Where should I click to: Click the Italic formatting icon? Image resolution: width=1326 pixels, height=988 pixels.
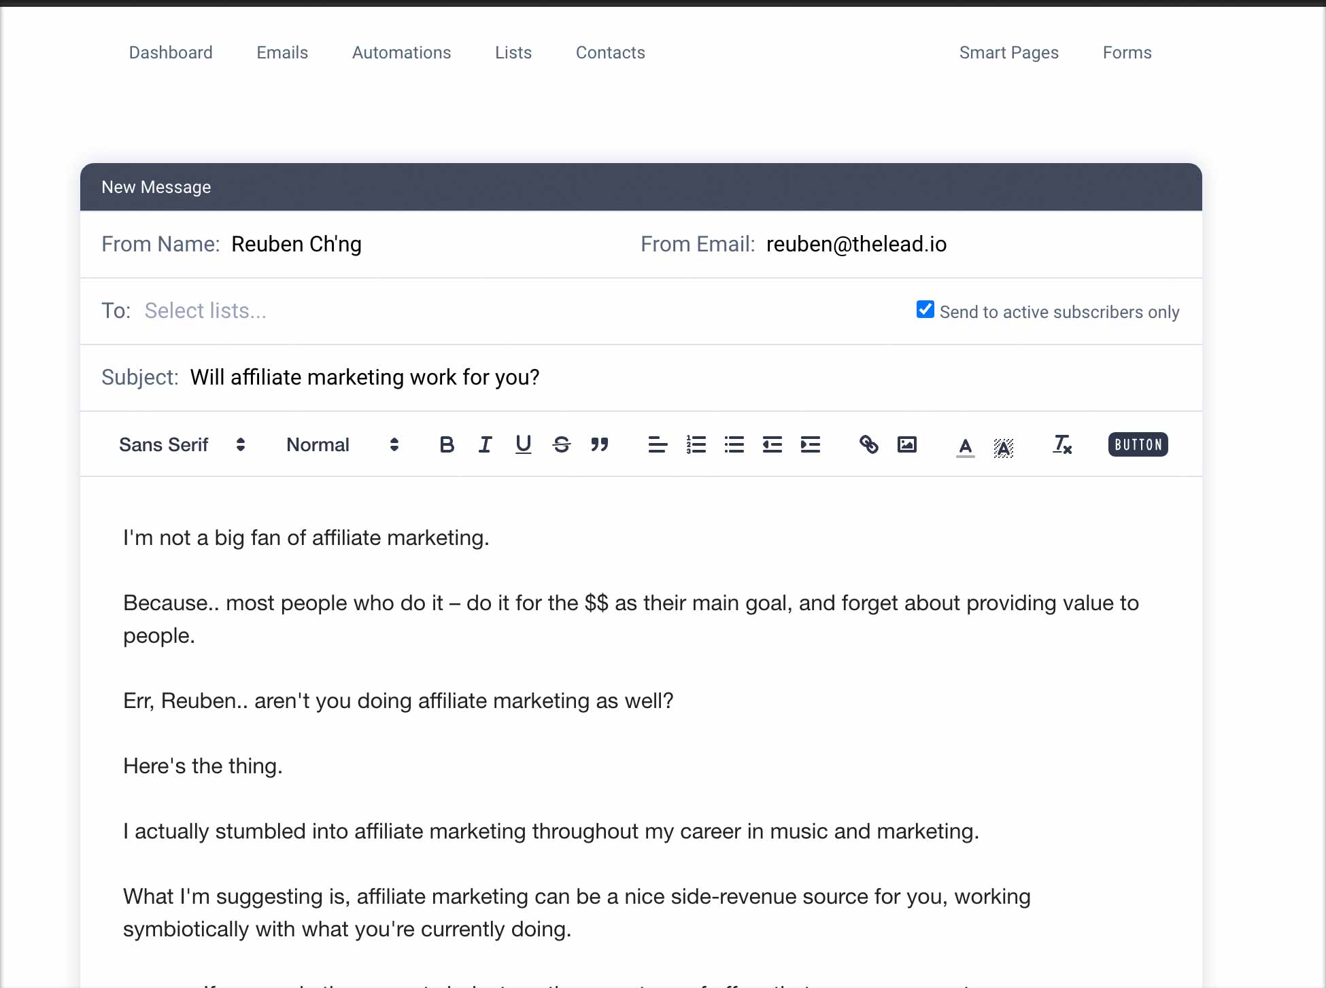pyautogui.click(x=485, y=444)
